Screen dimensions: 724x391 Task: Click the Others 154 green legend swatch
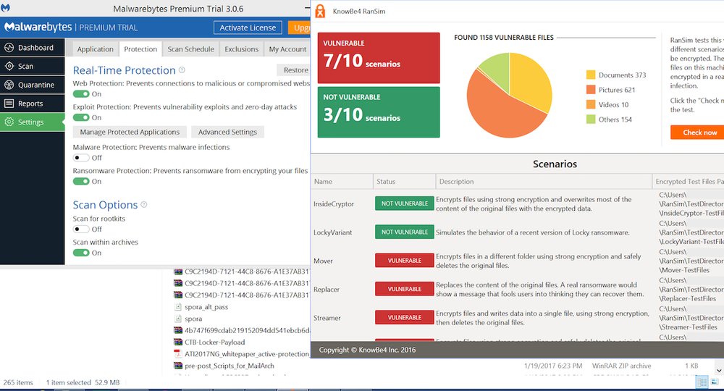tap(591, 119)
